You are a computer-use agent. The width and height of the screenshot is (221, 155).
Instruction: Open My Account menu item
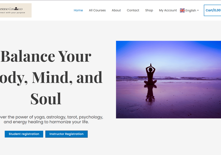(x=168, y=10)
